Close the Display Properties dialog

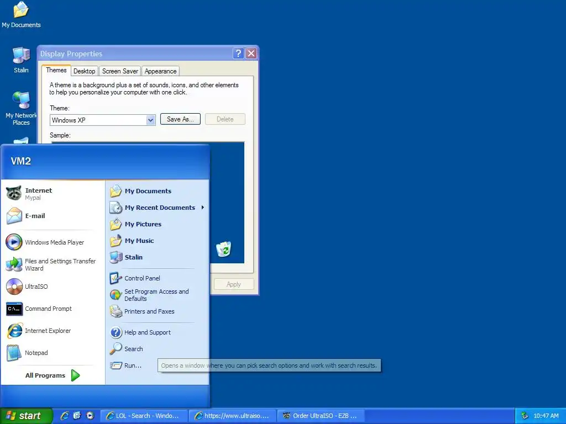(x=251, y=54)
